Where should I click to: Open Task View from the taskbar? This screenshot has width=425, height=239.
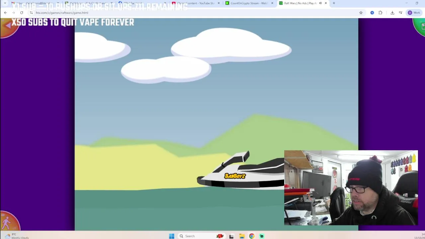231,236
